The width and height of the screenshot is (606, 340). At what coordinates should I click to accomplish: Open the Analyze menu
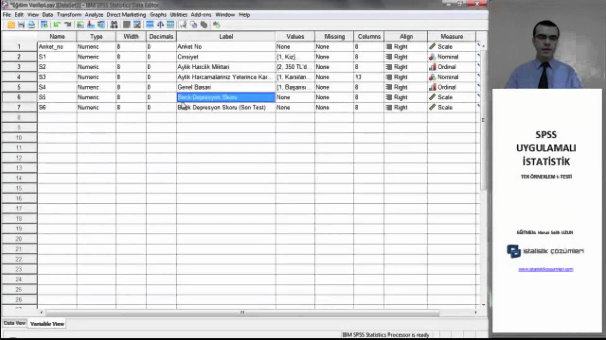[94, 14]
